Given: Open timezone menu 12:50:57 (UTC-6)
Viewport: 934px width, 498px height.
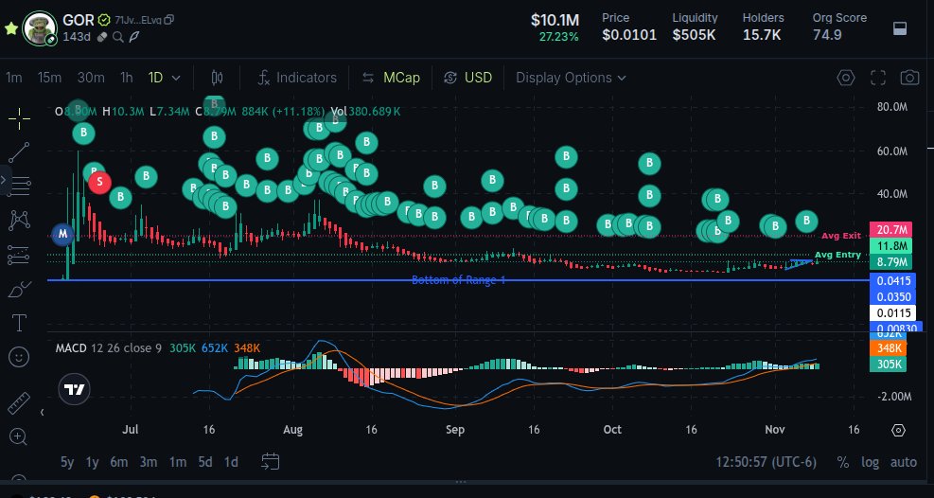Looking at the screenshot, I should [766, 462].
